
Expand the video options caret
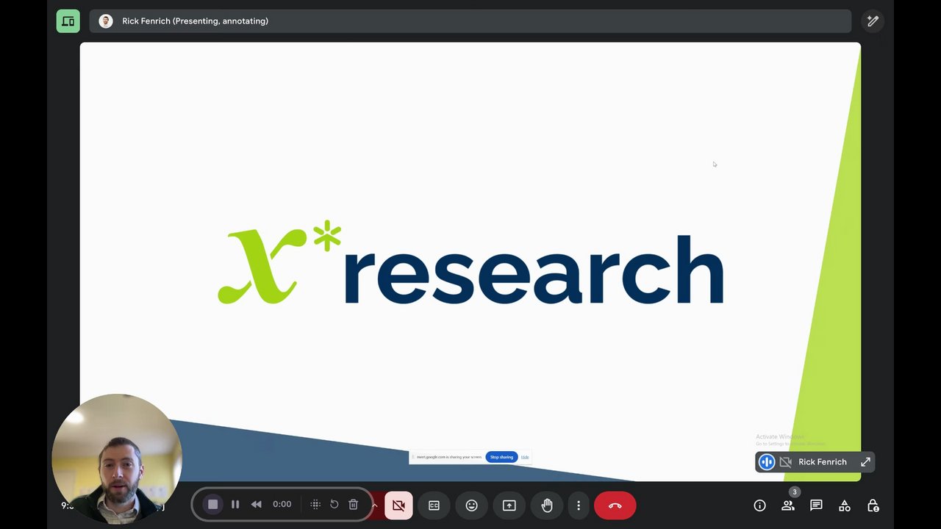pos(376,505)
